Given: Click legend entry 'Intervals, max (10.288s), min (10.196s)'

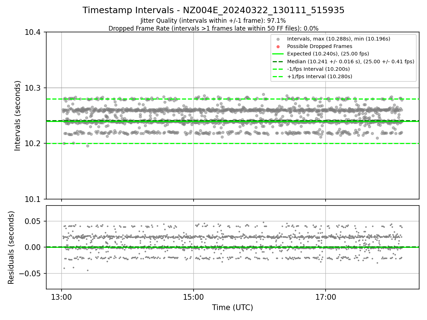Looking at the screenshot, I should pos(338,39).
